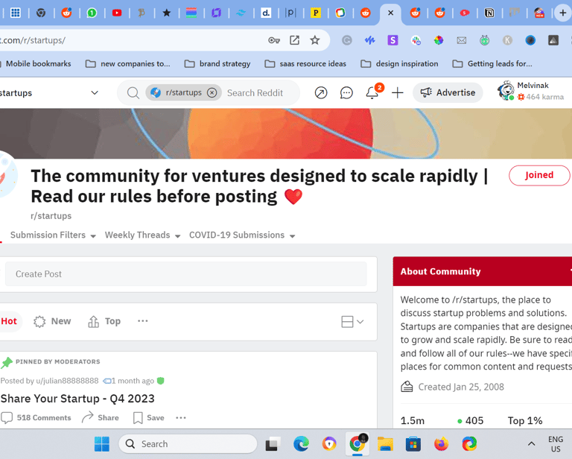572x459 pixels.
Task: Open the dark triangle extension icon
Action: [x=553, y=40]
